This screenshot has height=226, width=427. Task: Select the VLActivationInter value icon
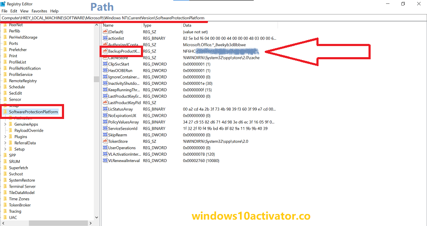tap(105, 154)
